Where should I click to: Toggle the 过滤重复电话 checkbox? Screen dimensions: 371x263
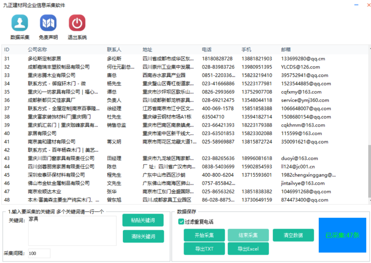click(181, 222)
